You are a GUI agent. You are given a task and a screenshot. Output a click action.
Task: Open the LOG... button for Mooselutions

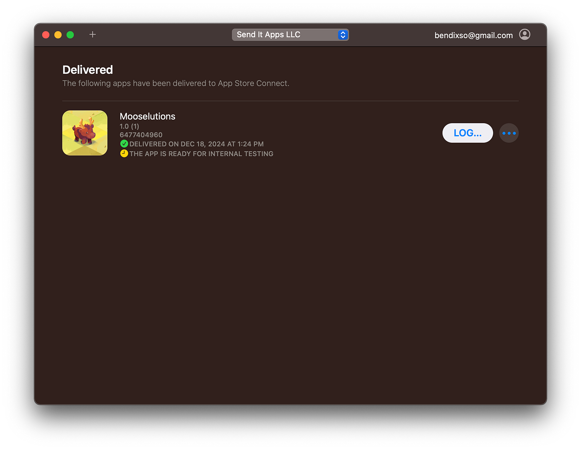point(468,133)
